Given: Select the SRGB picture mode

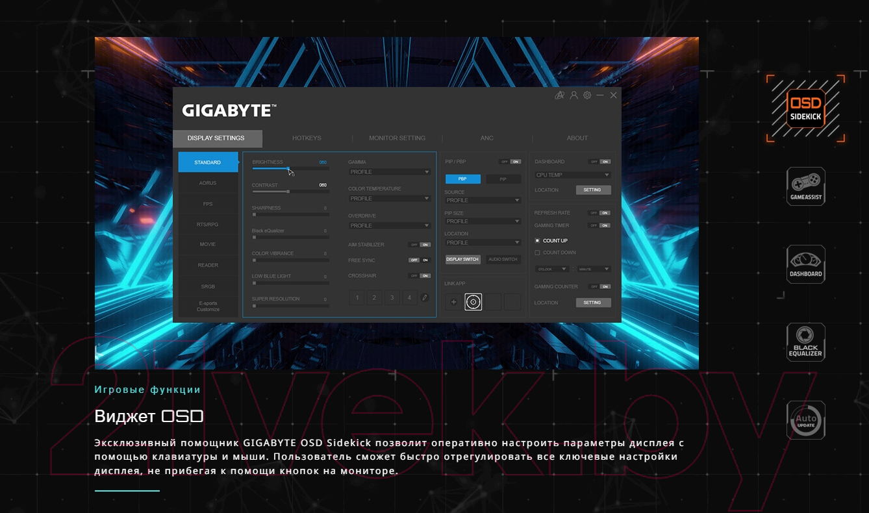Looking at the screenshot, I should point(208,286).
